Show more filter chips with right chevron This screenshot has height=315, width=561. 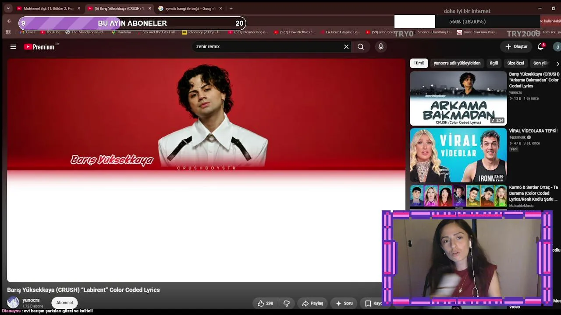coord(557,63)
